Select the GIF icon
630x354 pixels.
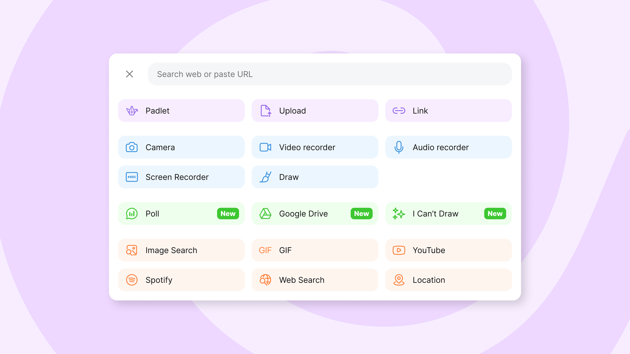[265, 250]
